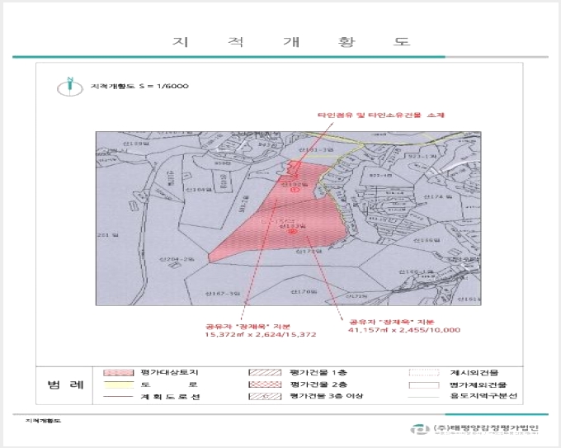Viewport: 561px width, 448px height.
Task: Click the 태평양감정평가법인 logo in the footer
Action: tap(420, 429)
